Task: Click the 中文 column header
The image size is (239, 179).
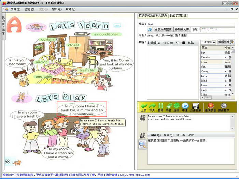Action: [x=228, y=48]
